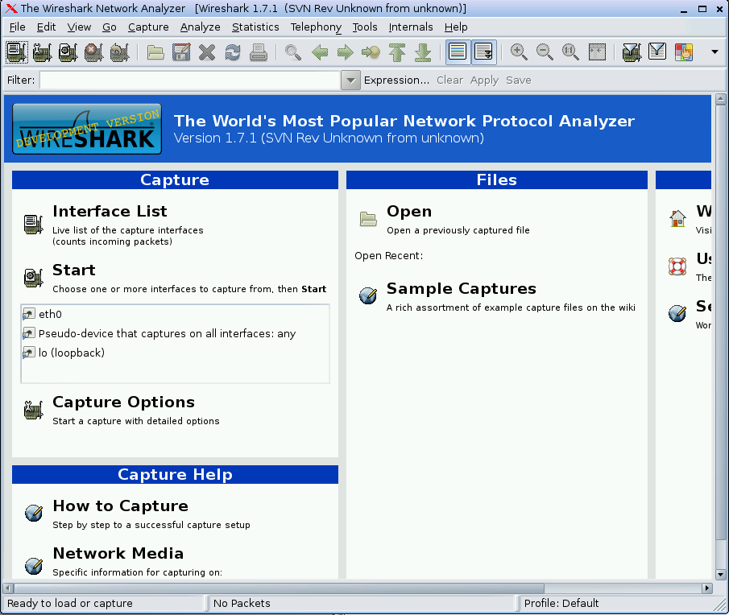729x615 pixels.
Task: Open the Telephony menu
Action: pyautogui.click(x=316, y=27)
